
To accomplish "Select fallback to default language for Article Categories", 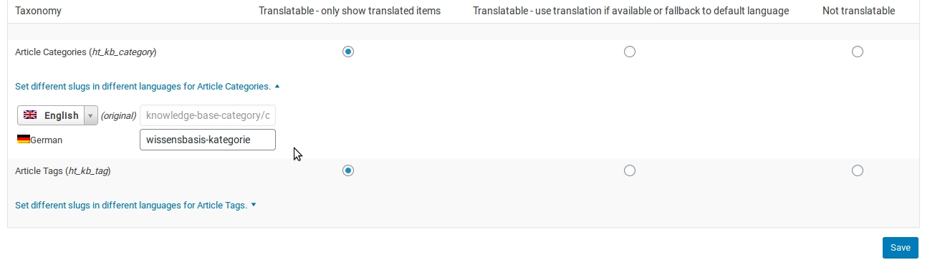I will click(x=630, y=52).
